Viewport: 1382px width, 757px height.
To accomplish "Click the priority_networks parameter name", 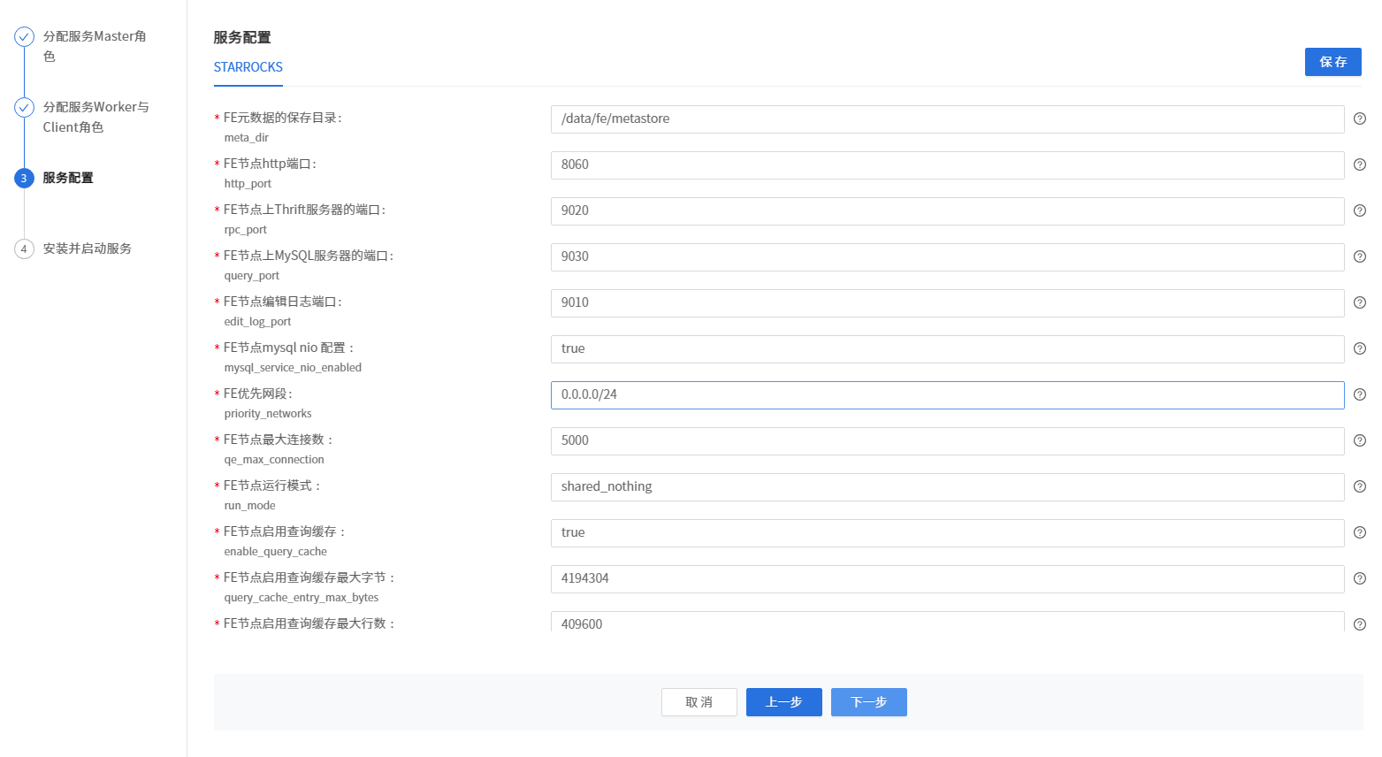I will click(268, 414).
